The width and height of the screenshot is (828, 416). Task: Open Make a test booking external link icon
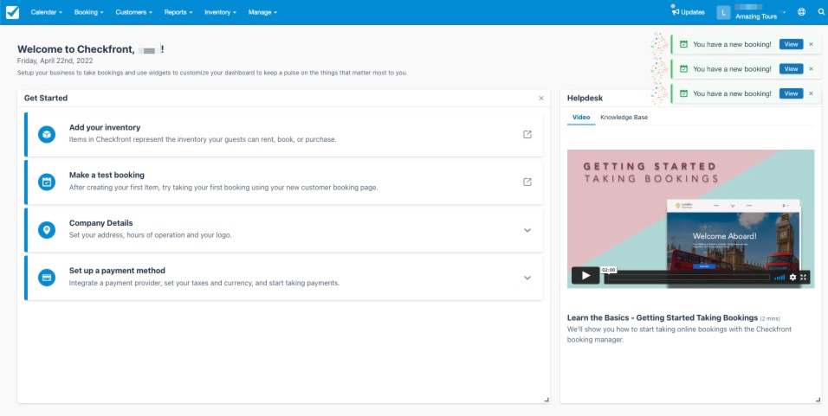click(x=527, y=182)
